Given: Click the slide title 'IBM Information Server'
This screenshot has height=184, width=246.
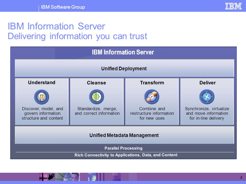Looking at the screenshot, I should 56,26.
